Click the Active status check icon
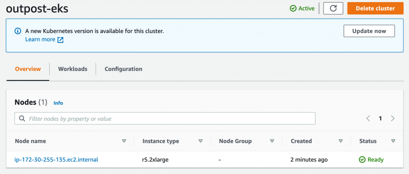 293,9
